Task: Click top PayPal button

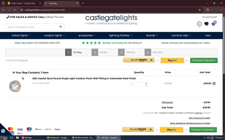Action: [x=172, y=61]
